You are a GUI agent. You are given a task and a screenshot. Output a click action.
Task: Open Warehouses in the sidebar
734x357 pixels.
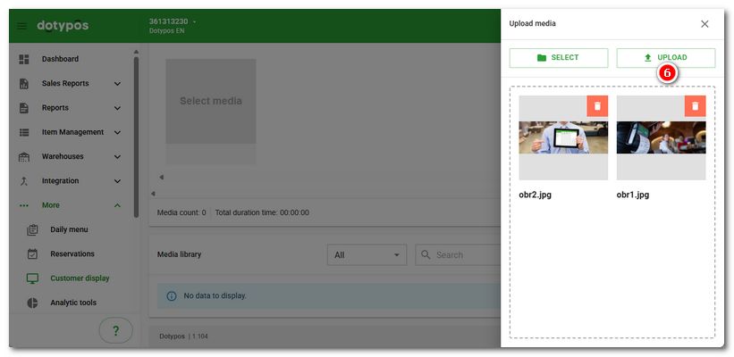click(x=63, y=156)
